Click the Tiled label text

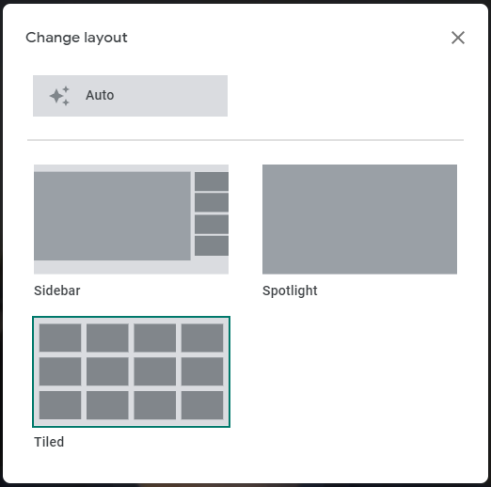[49, 442]
